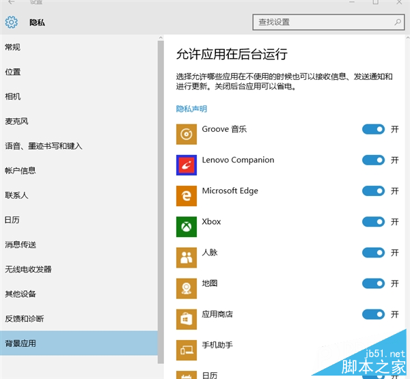Switch off 人脉 background toggle

click(373, 253)
